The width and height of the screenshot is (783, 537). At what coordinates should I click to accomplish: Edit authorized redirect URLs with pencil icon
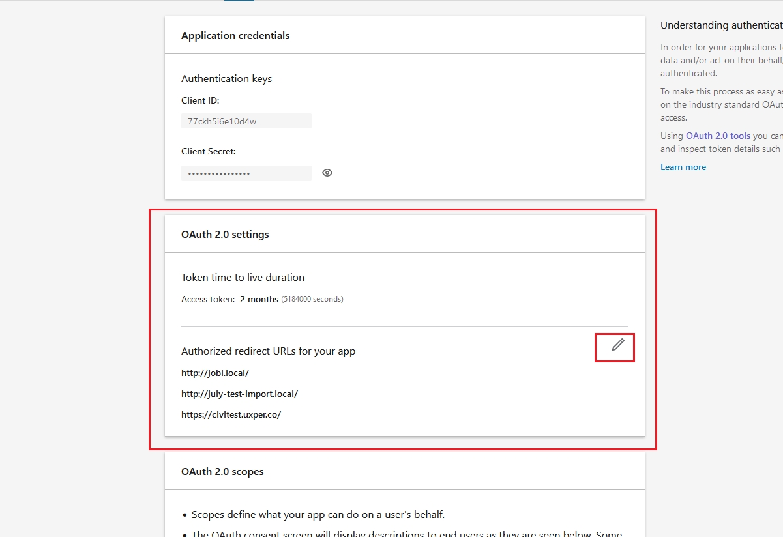coord(617,345)
